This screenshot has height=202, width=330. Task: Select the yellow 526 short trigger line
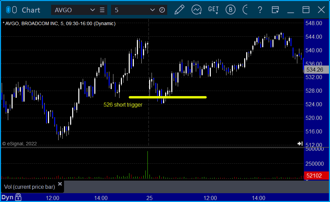(168, 97)
